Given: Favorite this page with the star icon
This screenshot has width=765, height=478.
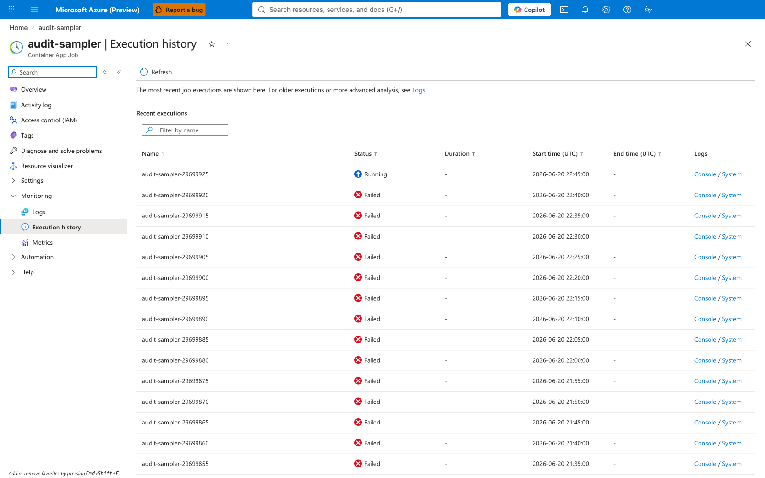Looking at the screenshot, I should [212, 44].
